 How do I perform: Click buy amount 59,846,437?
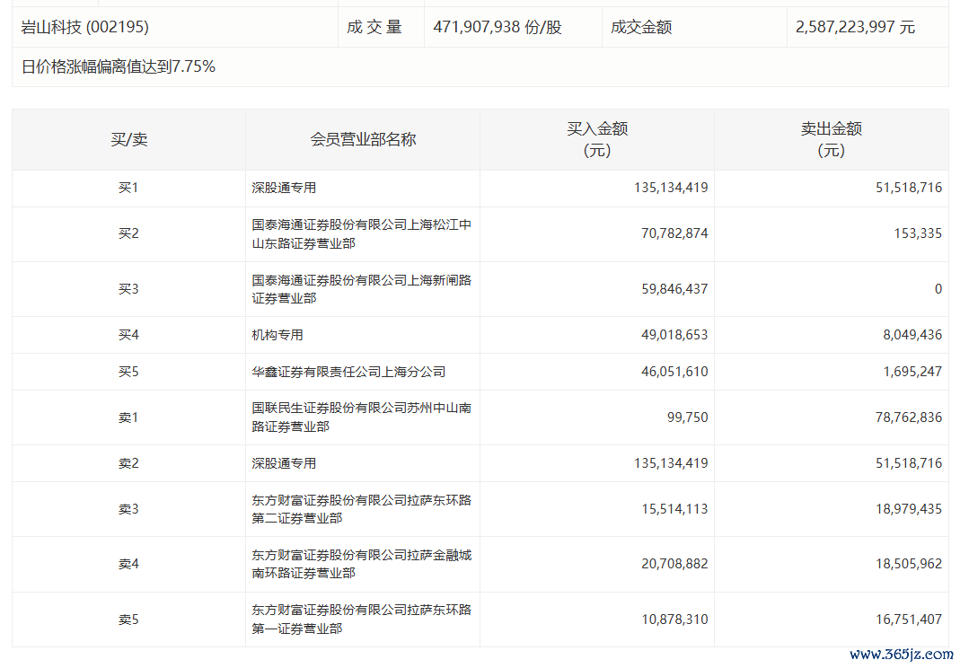674,289
